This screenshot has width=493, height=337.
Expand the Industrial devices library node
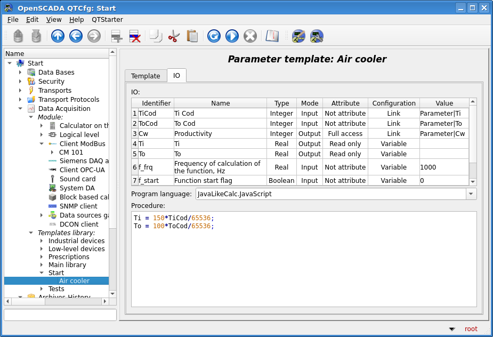point(42,241)
